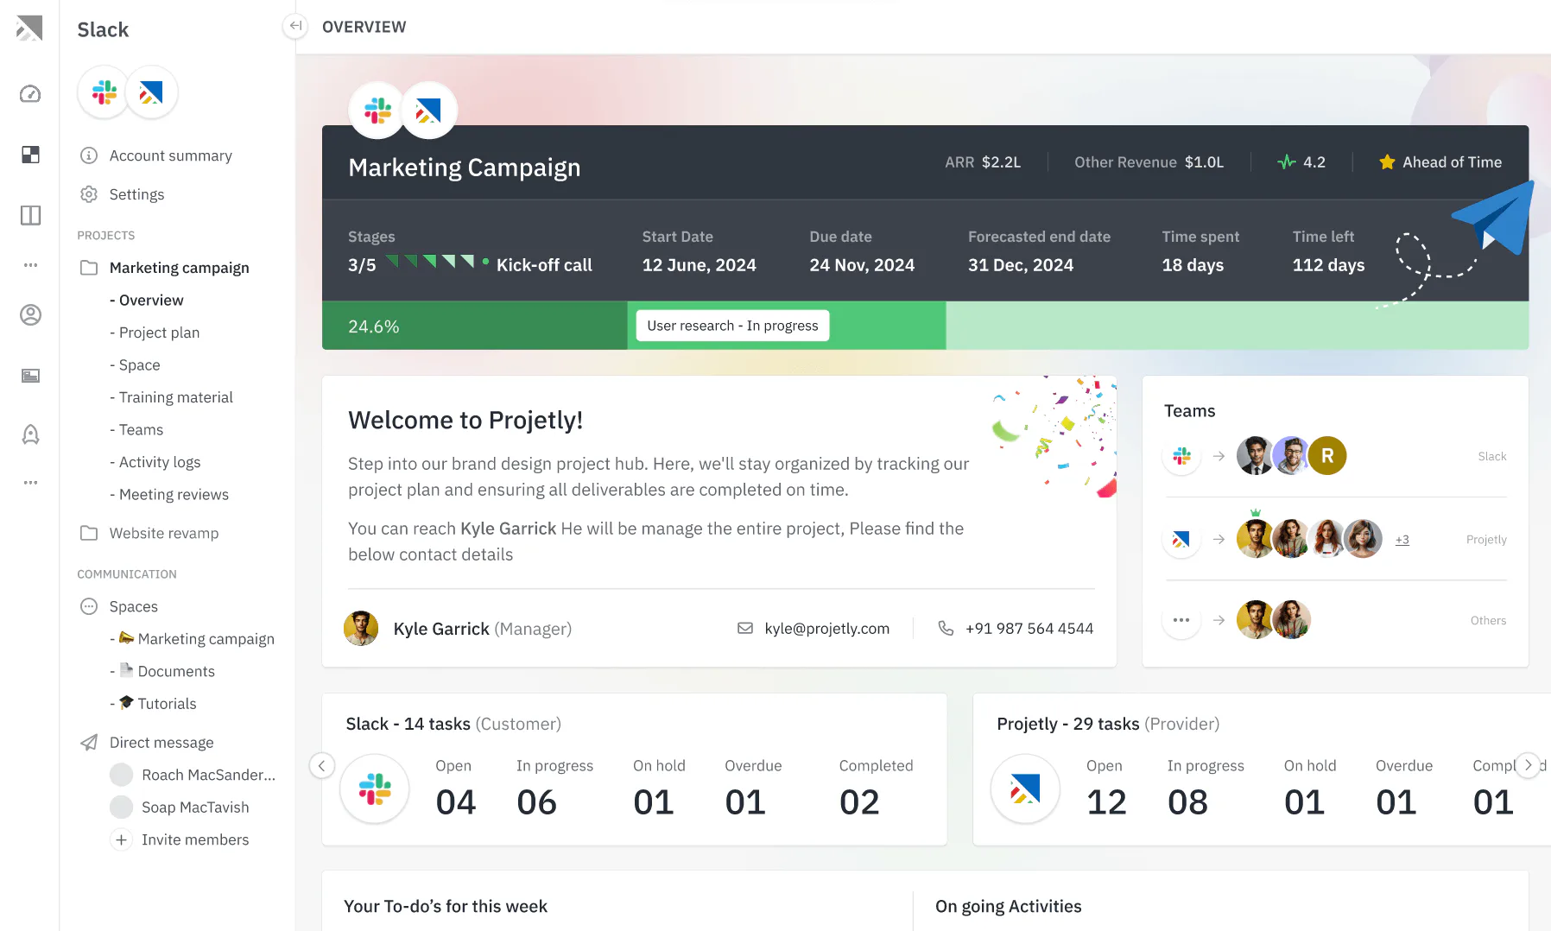Click the R avatar in Slack team row
Image resolution: width=1551 pixels, height=931 pixels.
pos(1327,456)
